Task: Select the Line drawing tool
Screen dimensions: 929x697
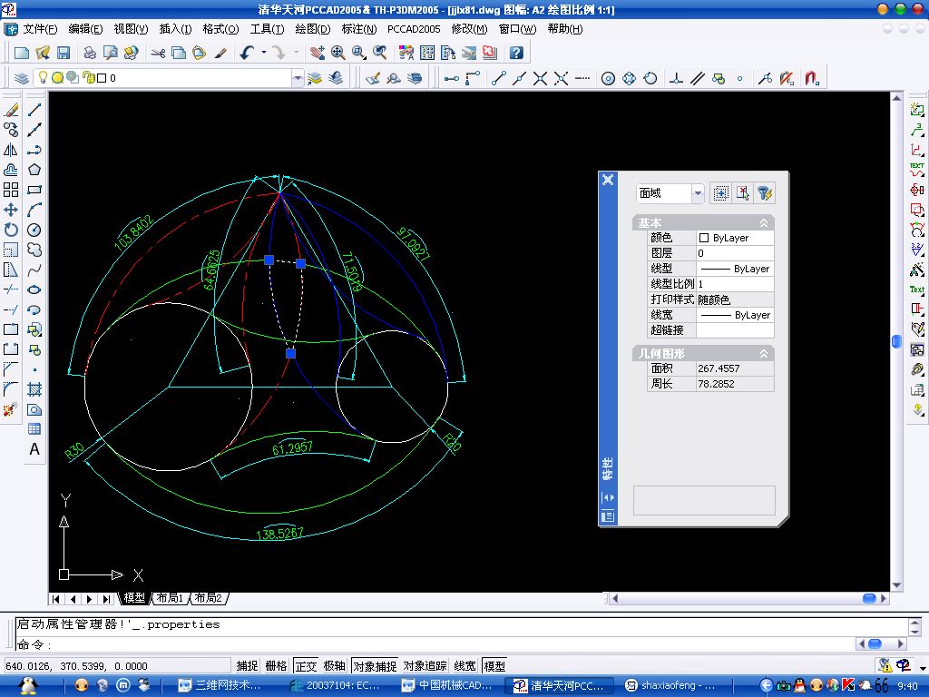Action: click(x=34, y=110)
